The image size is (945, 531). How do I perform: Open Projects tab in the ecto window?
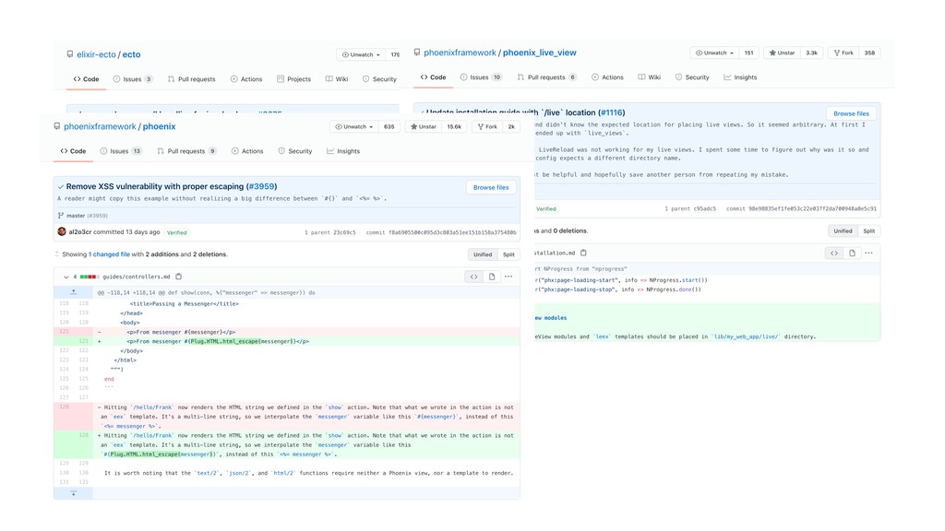coord(293,79)
